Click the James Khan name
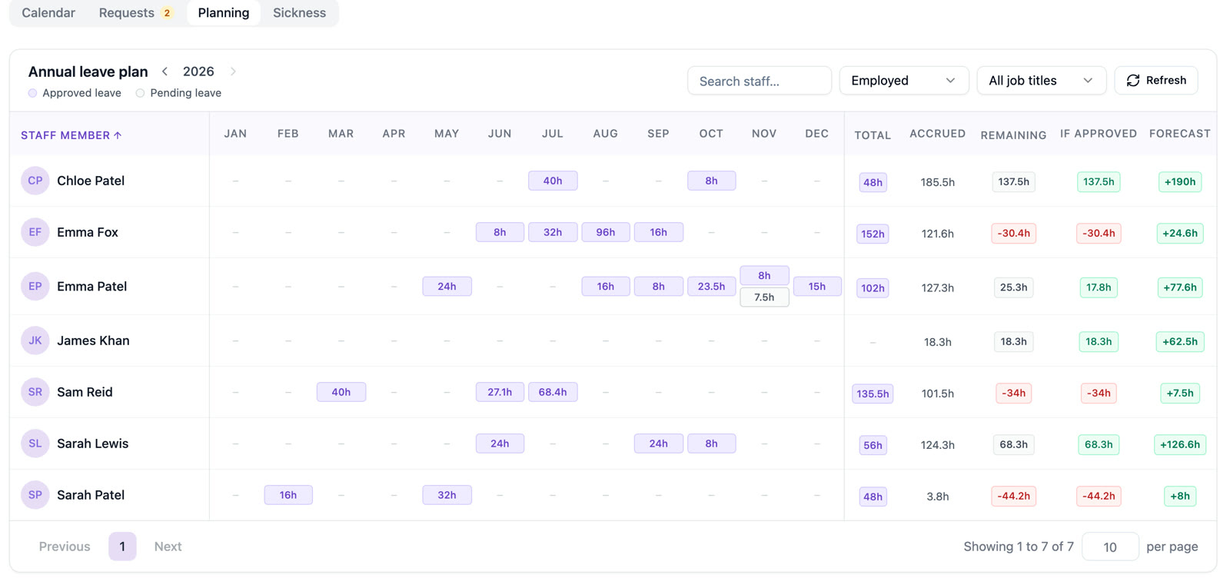Screen dimensions: 1230x578 pos(93,340)
